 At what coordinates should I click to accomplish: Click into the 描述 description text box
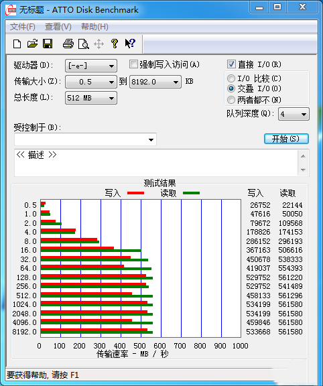point(156,163)
